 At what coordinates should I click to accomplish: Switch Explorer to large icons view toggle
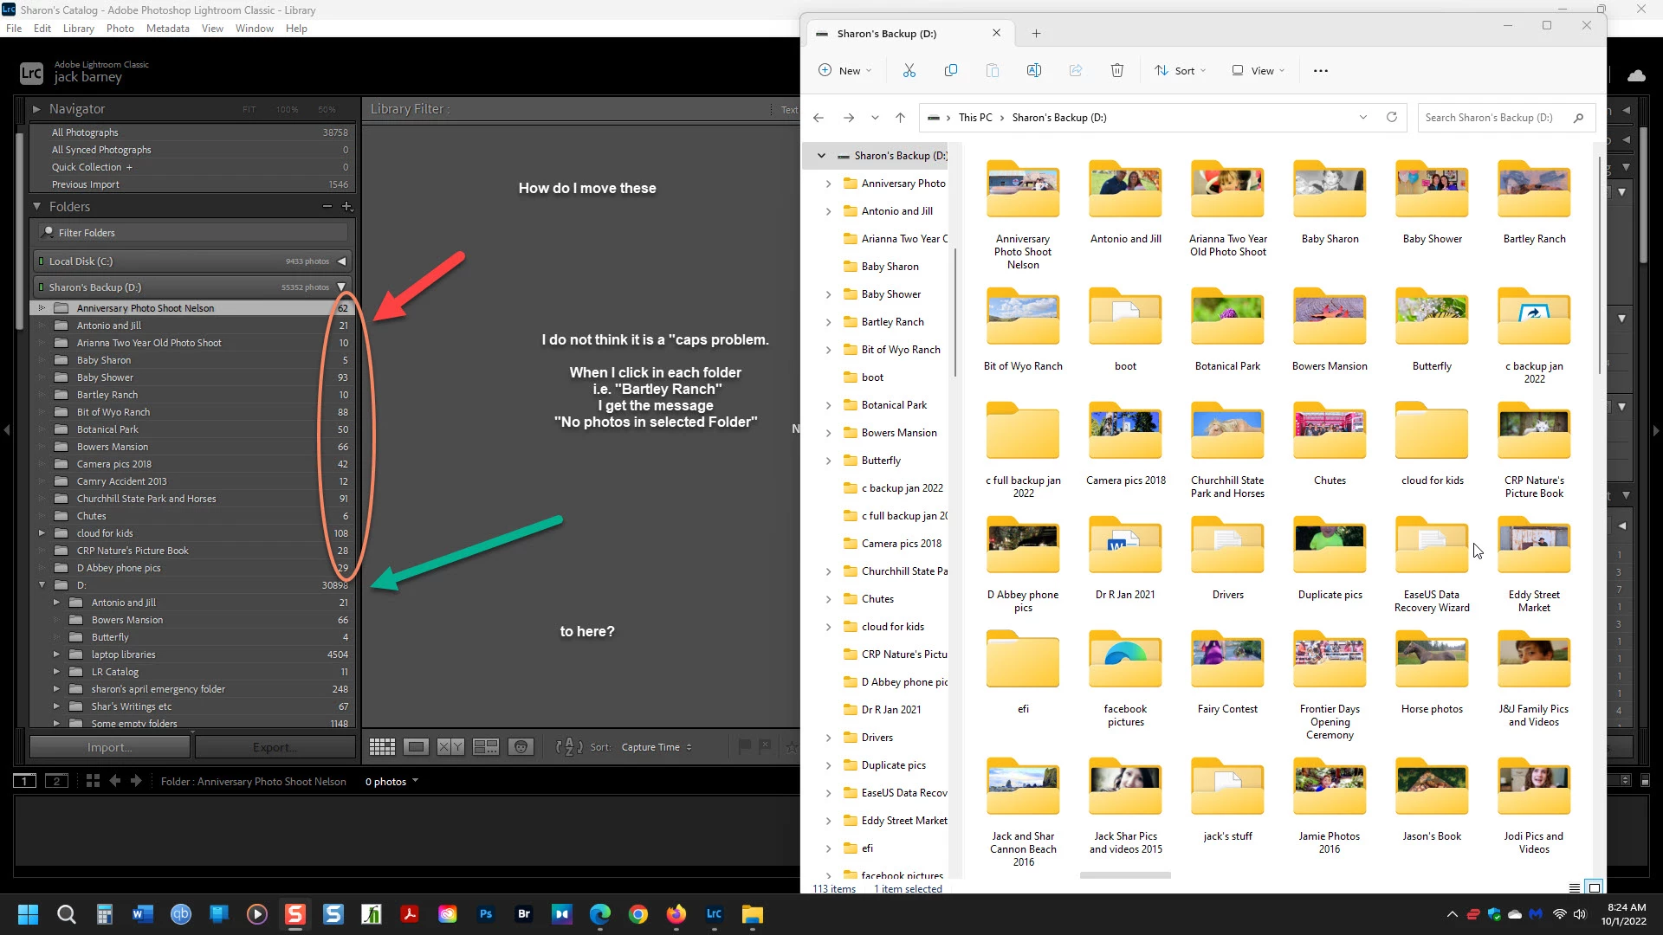1594,888
